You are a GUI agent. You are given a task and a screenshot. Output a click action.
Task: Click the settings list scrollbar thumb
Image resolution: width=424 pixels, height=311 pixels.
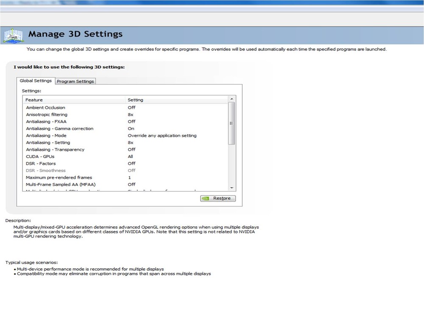tap(232, 123)
